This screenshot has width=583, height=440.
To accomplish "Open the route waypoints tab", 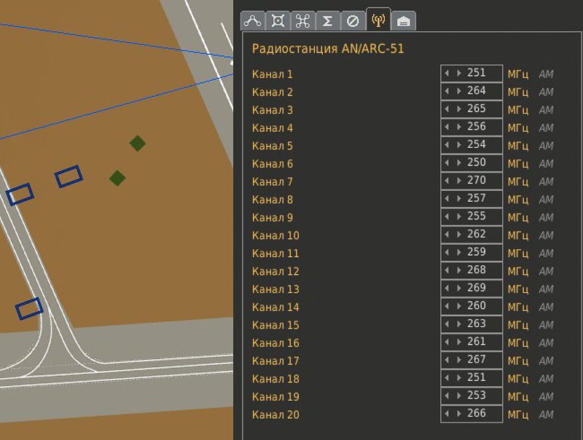I will coord(253,20).
